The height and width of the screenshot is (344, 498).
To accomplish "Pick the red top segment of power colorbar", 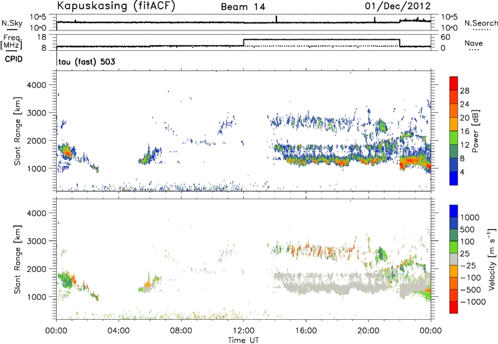I will point(454,83).
